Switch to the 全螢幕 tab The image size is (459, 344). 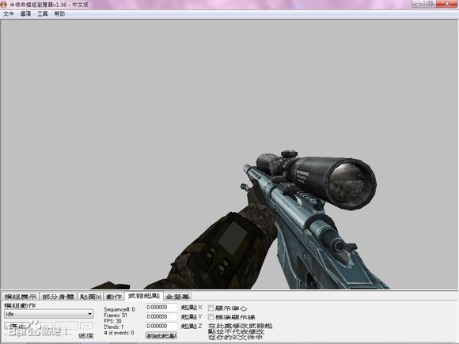pos(177,297)
